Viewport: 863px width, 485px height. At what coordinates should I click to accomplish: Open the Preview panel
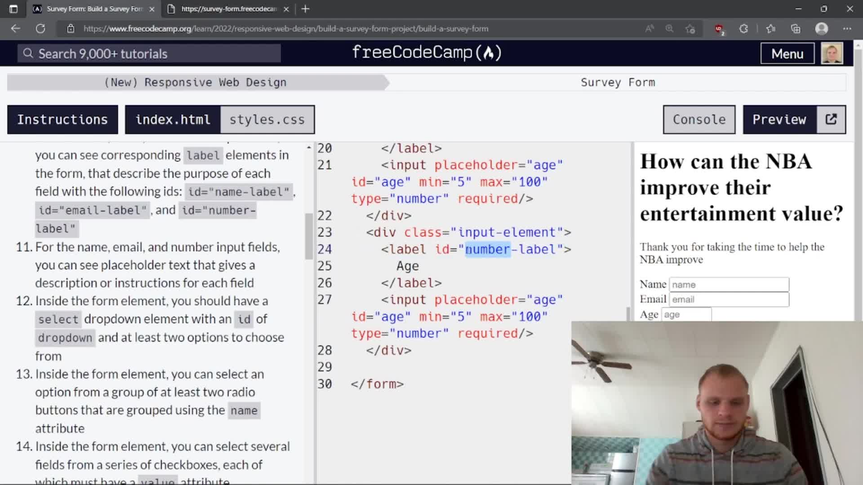[779, 119]
